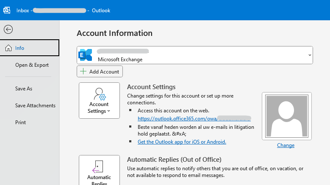Viewport: 330px width, 185px height.
Task: Open the Get the Outlook app link
Action: point(182,142)
